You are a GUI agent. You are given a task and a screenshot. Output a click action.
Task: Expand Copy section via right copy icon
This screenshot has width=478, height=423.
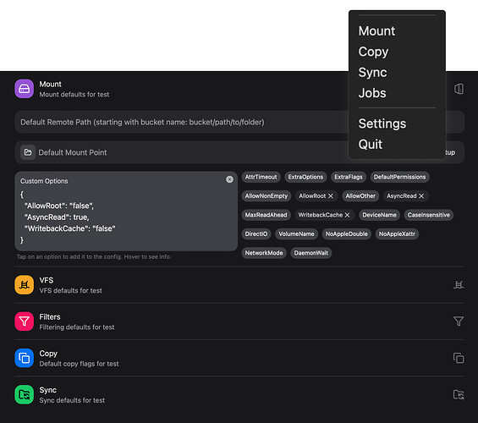pos(459,358)
